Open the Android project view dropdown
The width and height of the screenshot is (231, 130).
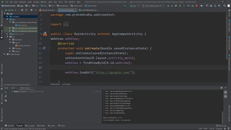coord(10,10)
